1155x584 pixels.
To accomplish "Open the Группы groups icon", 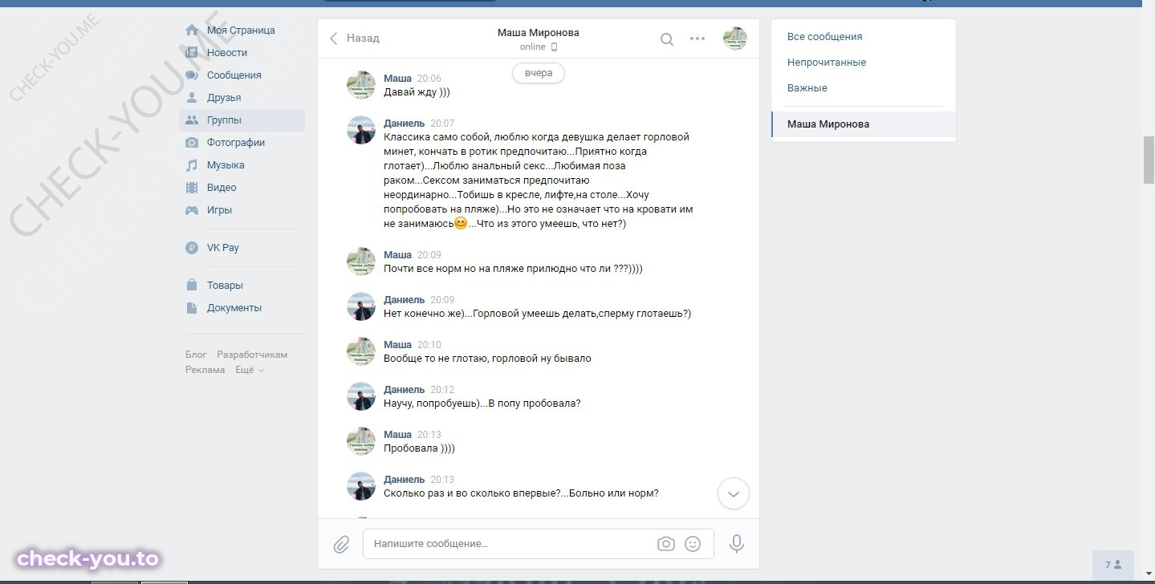I will click(192, 120).
